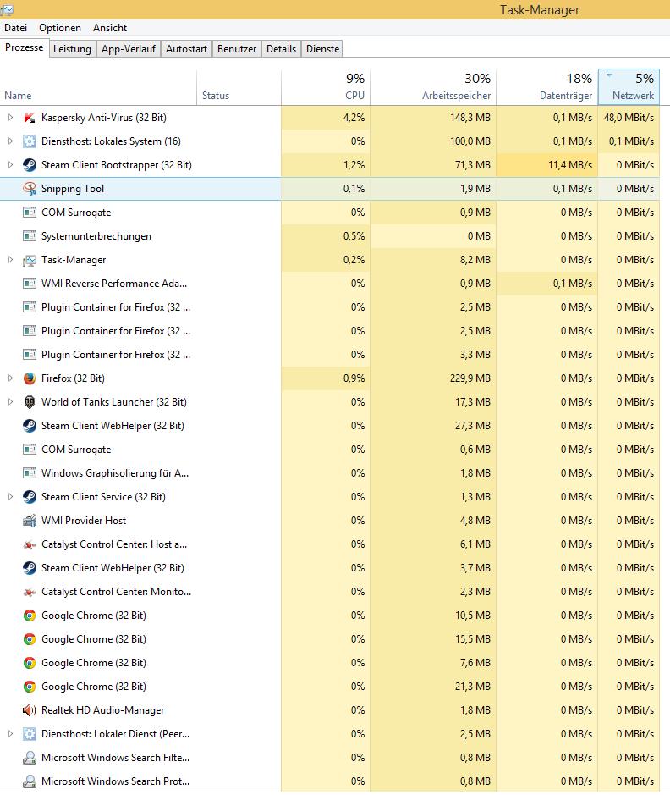Expand Diensthost: Lokaler Dienst (Peer...) group
Screen dimensions: 670x795
[10, 734]
